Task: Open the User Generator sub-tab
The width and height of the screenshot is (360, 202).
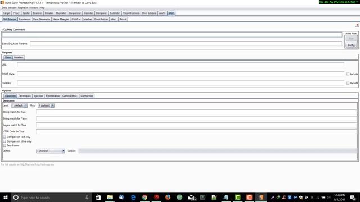Action: (x=41, y=19)
